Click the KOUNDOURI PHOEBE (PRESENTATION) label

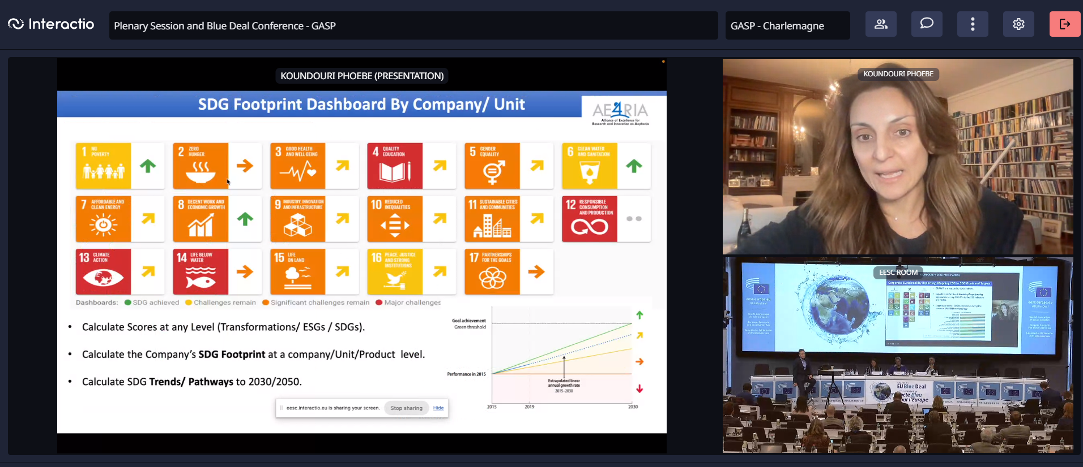click(x=362, y=76)
